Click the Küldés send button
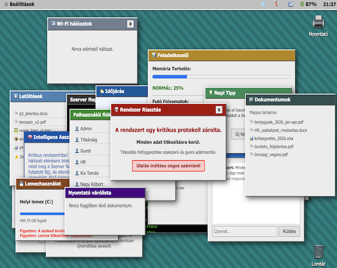This screenshot has width=337, height=268. pos(289,232)
